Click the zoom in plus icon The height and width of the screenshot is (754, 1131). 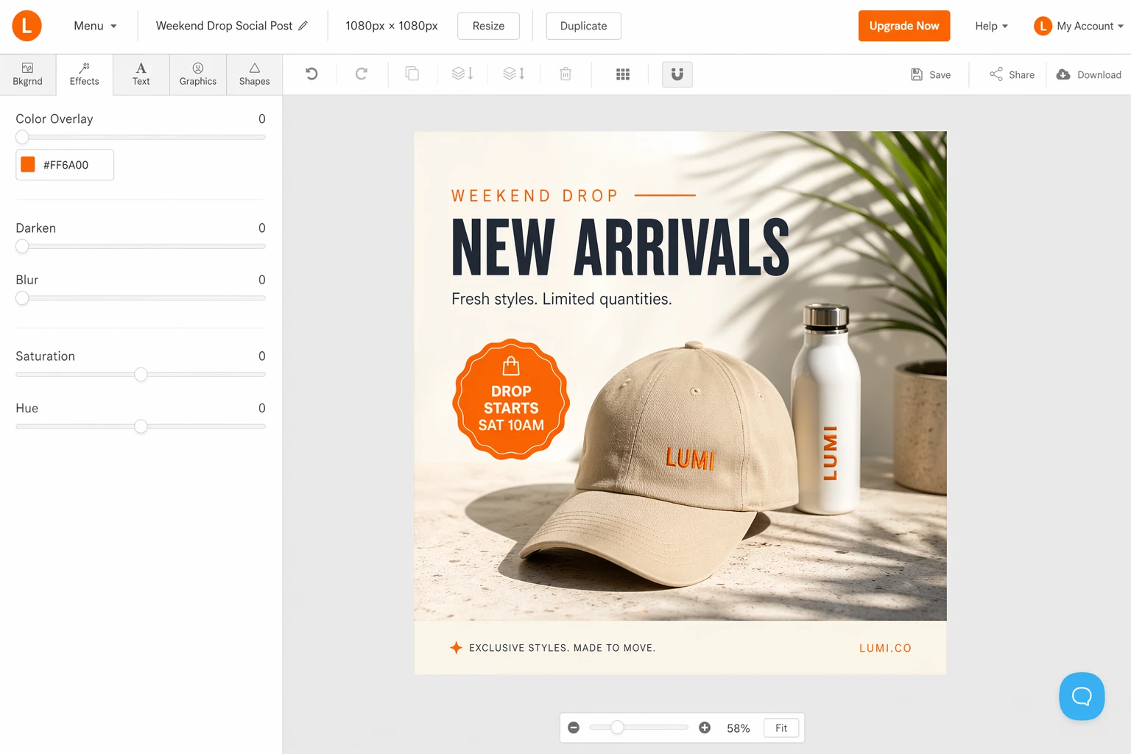click(x=705, y=727)
